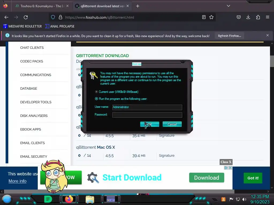Screen dimensions: 274x205
Task: Select Run the program as following user
Action: point(96,99)
